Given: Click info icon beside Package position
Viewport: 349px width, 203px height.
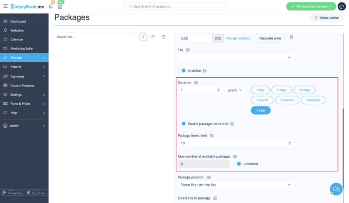Looking at the screenshot, I should coord(209,177).
